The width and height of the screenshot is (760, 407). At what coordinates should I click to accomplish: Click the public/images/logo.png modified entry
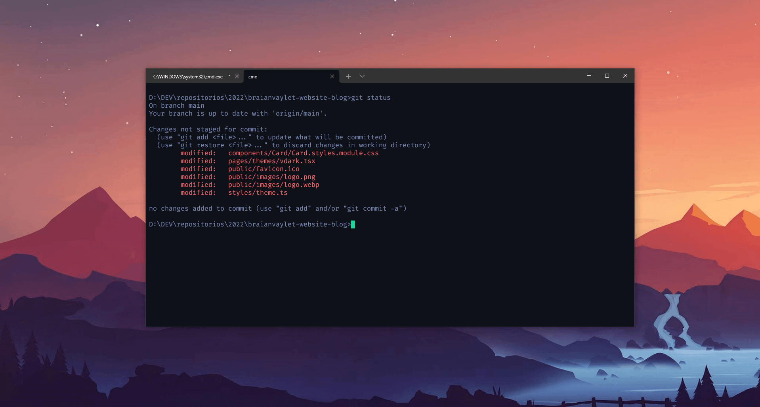pyautogui.click(x=271, y=177)
